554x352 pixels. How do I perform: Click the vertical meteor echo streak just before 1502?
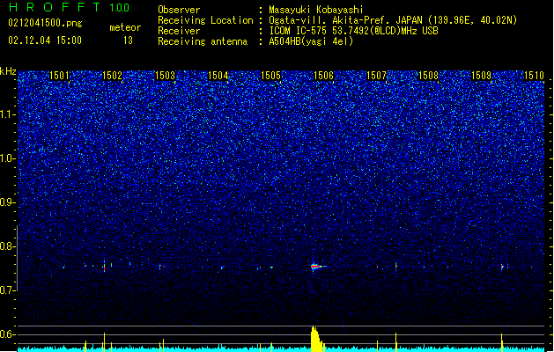(x=104, y=266)
